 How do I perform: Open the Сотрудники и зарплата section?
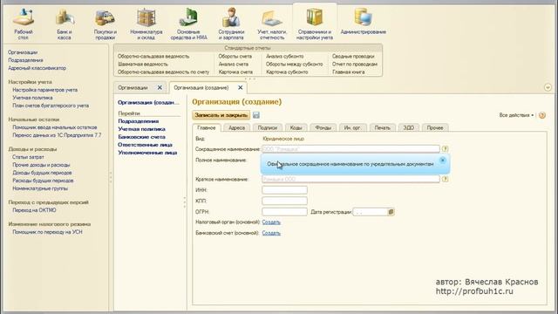click(231, 24)
